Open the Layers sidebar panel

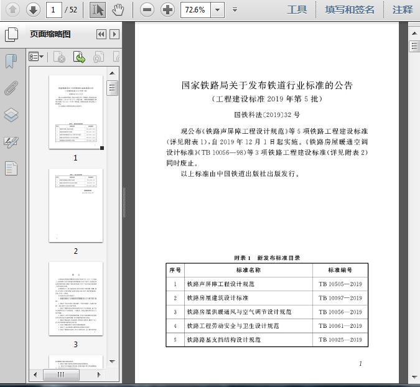pyautogui.click(x=11, y=115)
